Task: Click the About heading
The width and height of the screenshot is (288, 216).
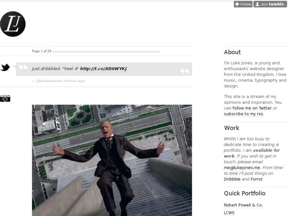Action: (232, 52)
